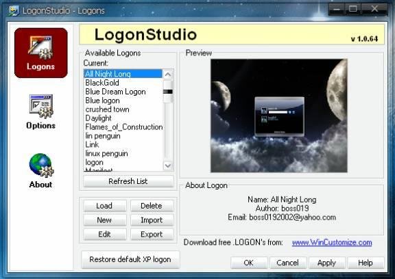Select Daylight logon

point(123,118)
